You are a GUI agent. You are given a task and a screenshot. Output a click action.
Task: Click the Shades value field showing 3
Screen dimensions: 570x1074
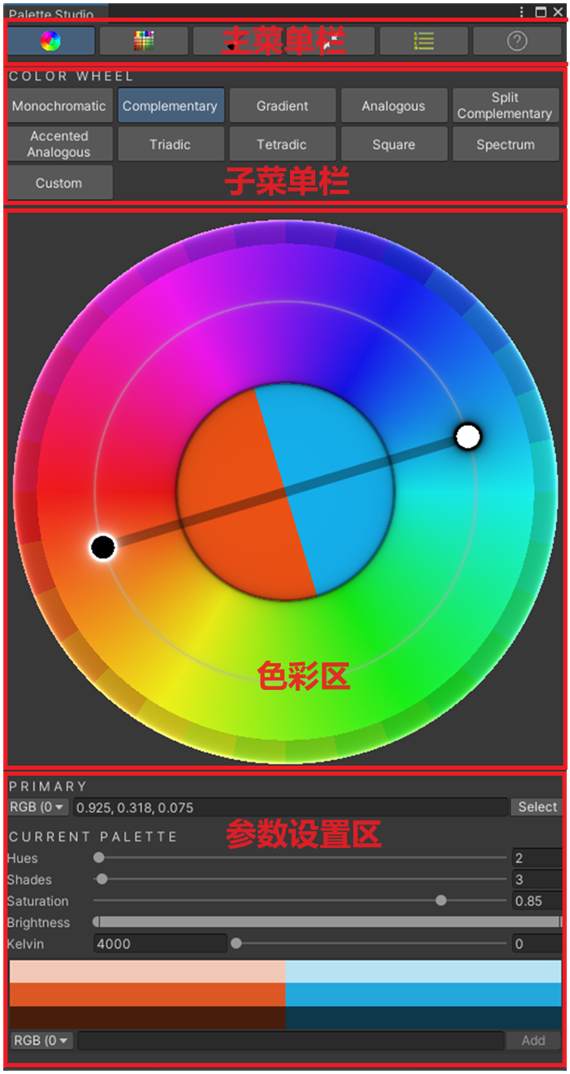537,880
